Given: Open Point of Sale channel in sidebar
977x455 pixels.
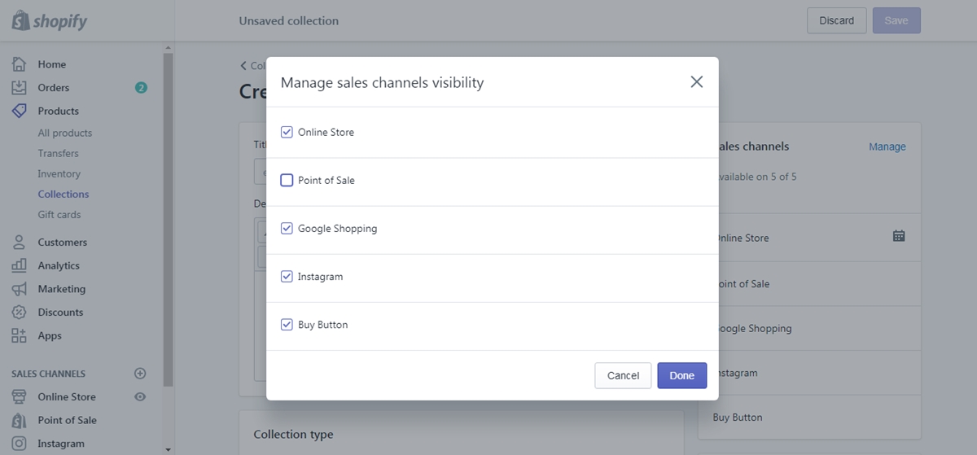Looking at the screenshot, I should coord(68,420).
